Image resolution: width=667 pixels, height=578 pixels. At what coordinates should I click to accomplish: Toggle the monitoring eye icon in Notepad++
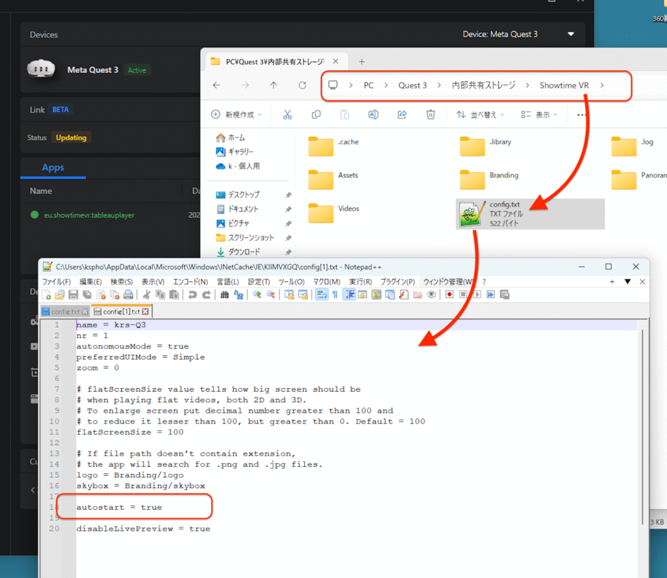[x=431, y=295]
